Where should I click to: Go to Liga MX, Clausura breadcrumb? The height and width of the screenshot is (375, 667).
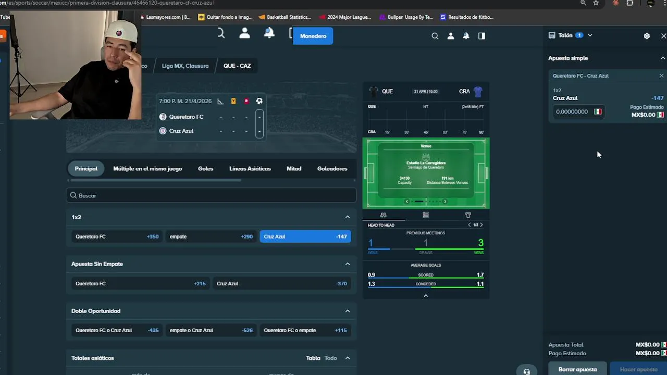pos(185,66)
